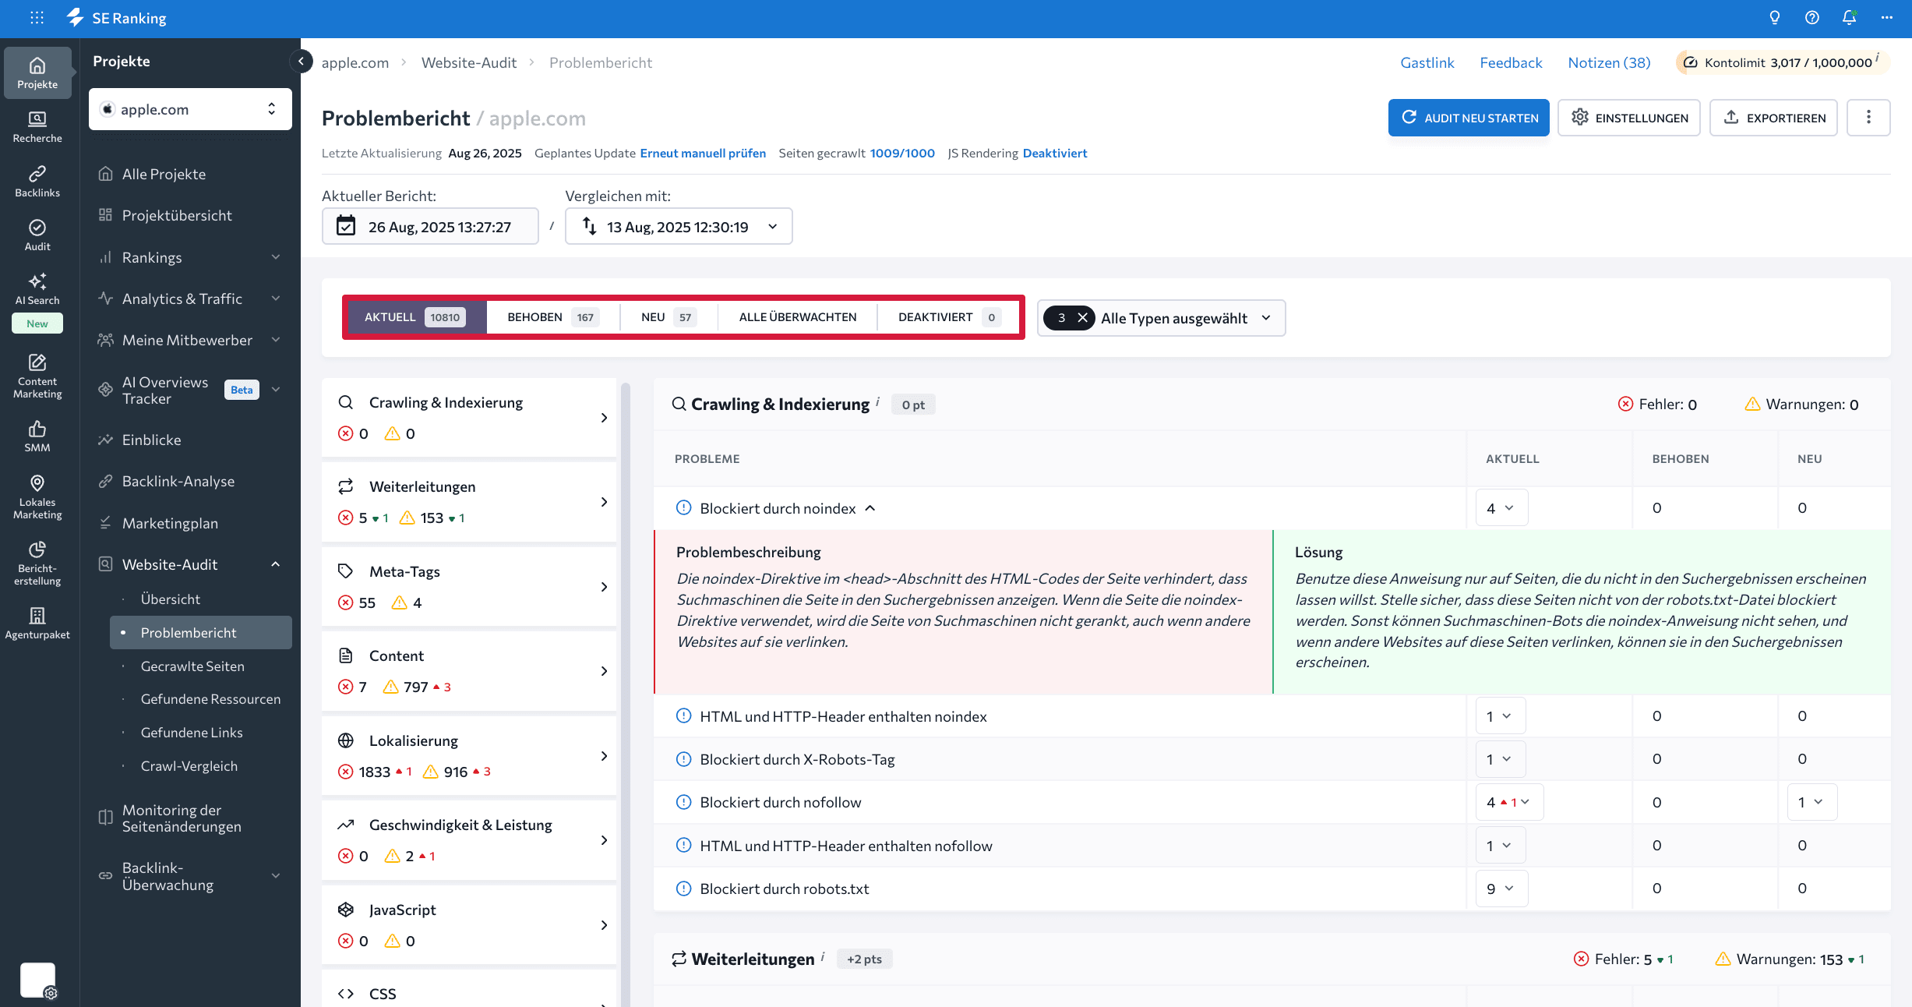Image resolution: width=1912 pixels, height=1007 pixels.
Task: Open Recherche in the left rail
Action: click(x=37, y=127)
